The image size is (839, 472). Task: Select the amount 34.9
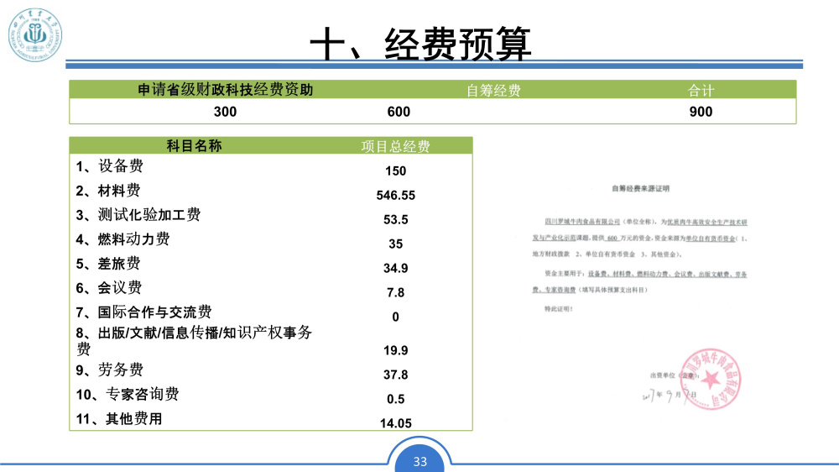[395, 268]
